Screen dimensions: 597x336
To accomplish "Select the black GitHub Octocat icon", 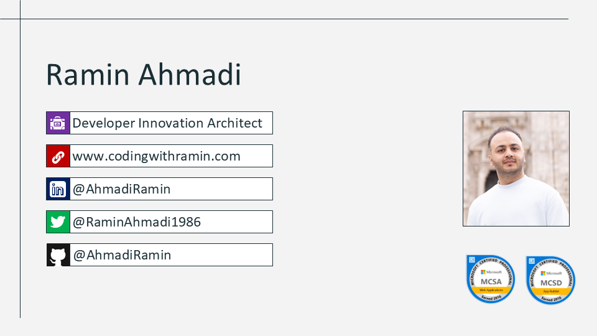I will pos(58,255).
